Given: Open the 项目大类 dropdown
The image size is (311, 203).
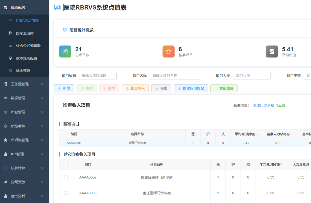Looking at the screenshot, I should point(252,75).
